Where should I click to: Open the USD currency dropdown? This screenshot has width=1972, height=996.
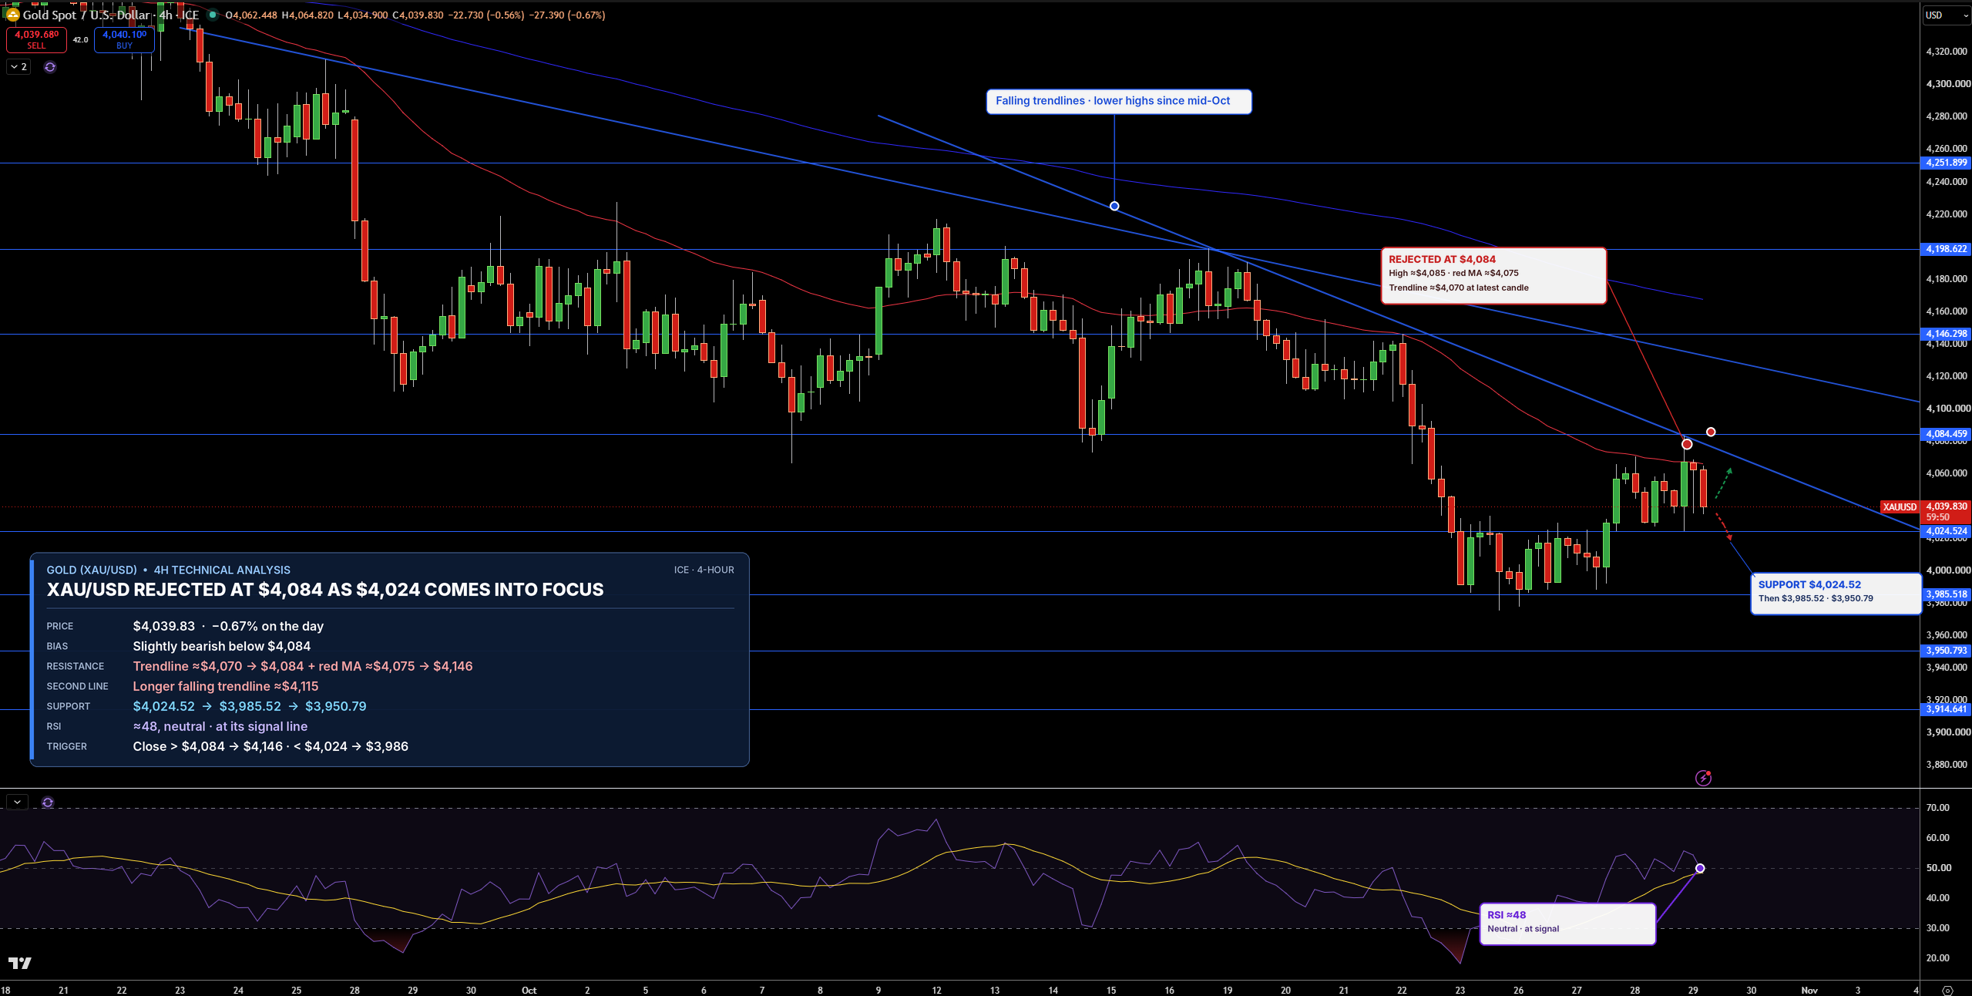pyautogui.click(x=1946, y=15)
